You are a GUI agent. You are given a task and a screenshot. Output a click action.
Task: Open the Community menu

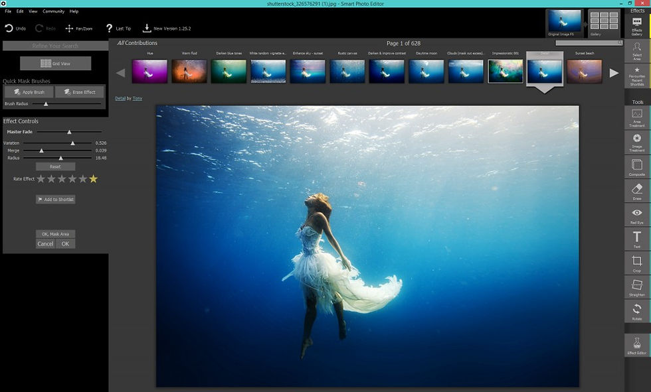[x=54, y=11]
